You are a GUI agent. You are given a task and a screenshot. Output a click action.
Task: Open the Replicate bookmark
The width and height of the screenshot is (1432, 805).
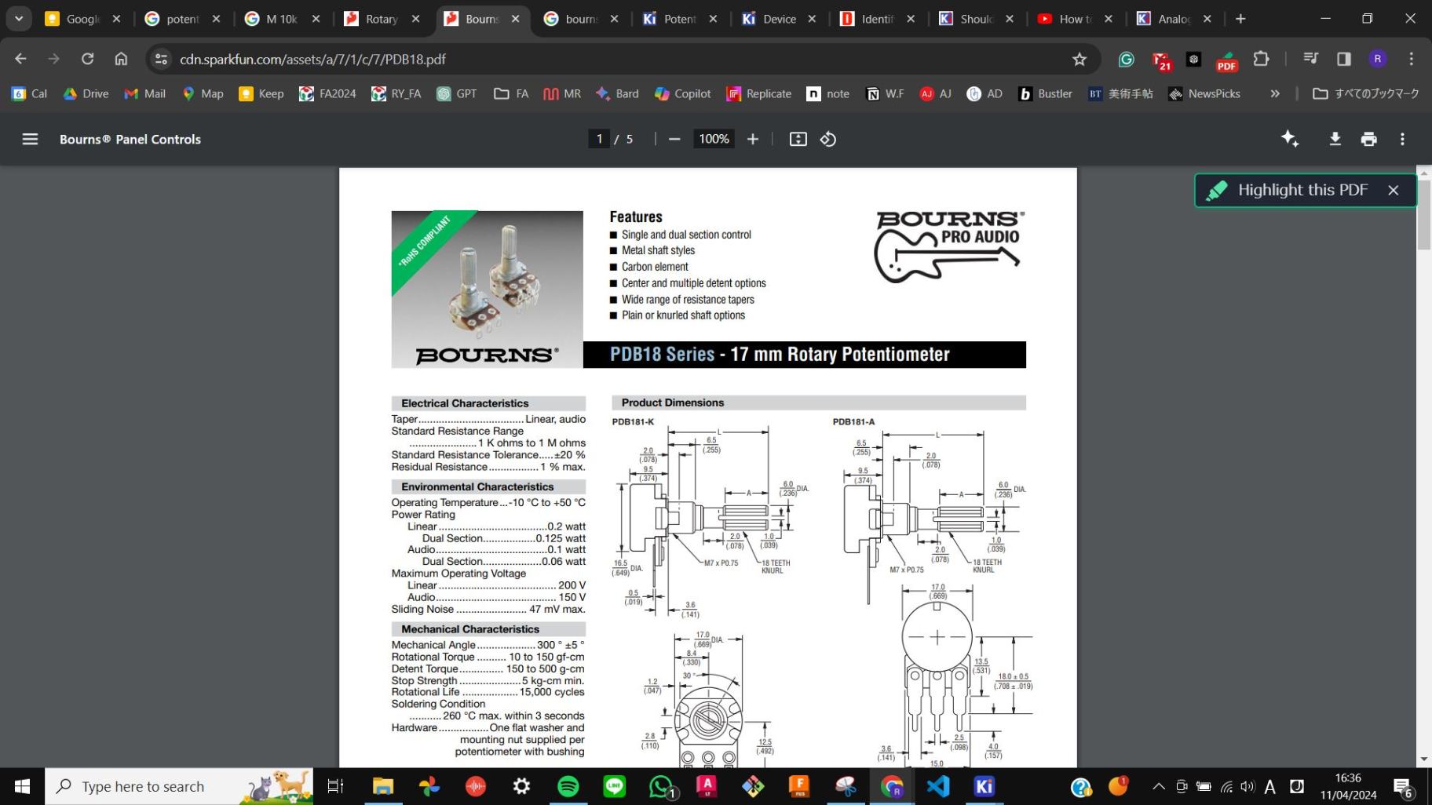click(758, 93)
